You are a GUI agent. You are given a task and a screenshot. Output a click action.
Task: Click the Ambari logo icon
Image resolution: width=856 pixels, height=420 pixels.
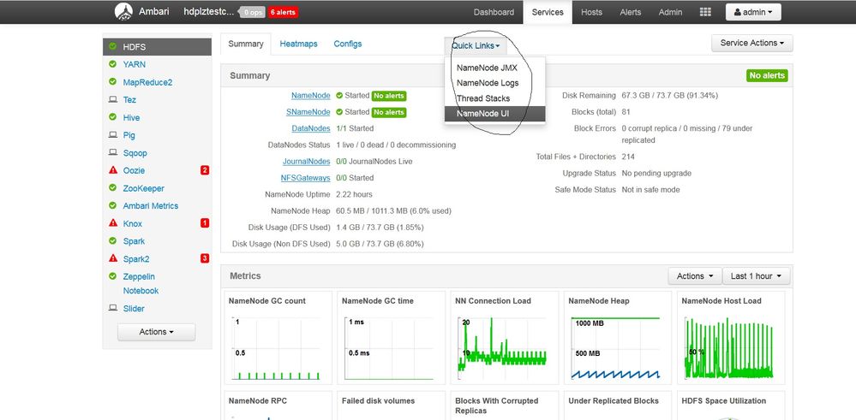[124, 11]
